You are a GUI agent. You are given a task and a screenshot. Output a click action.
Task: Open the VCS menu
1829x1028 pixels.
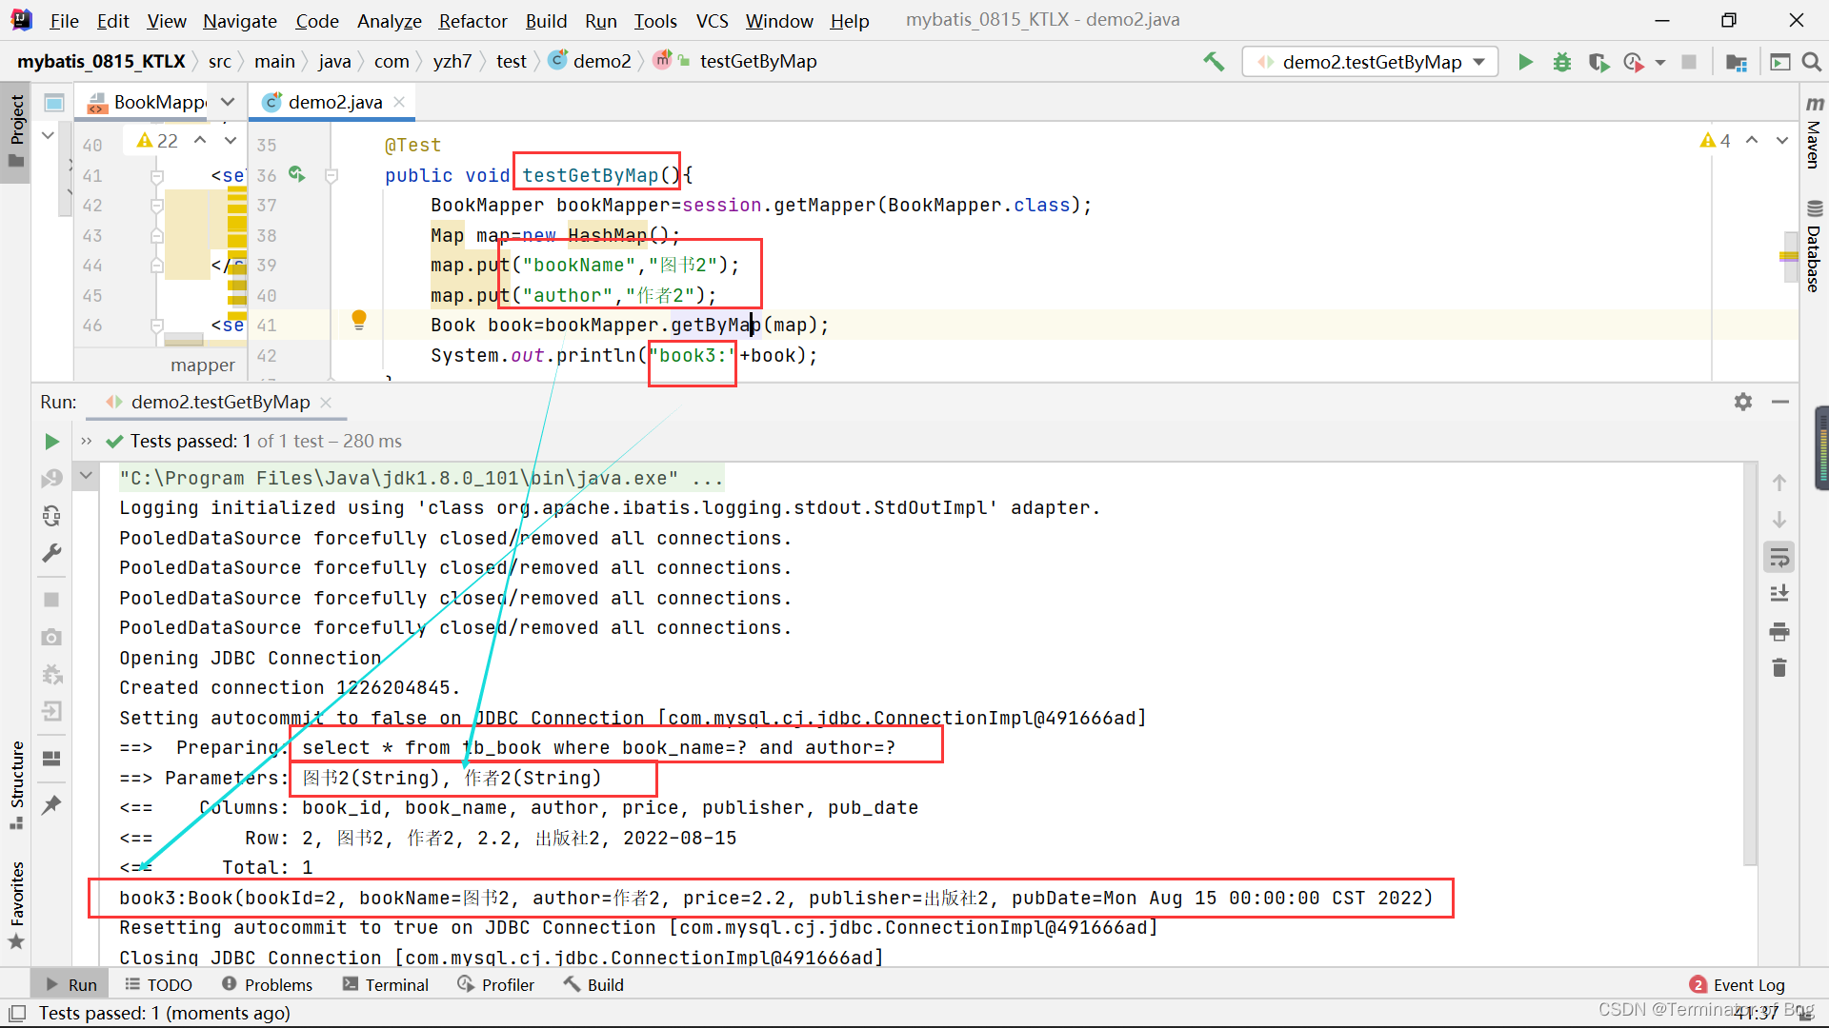[712, 20]
